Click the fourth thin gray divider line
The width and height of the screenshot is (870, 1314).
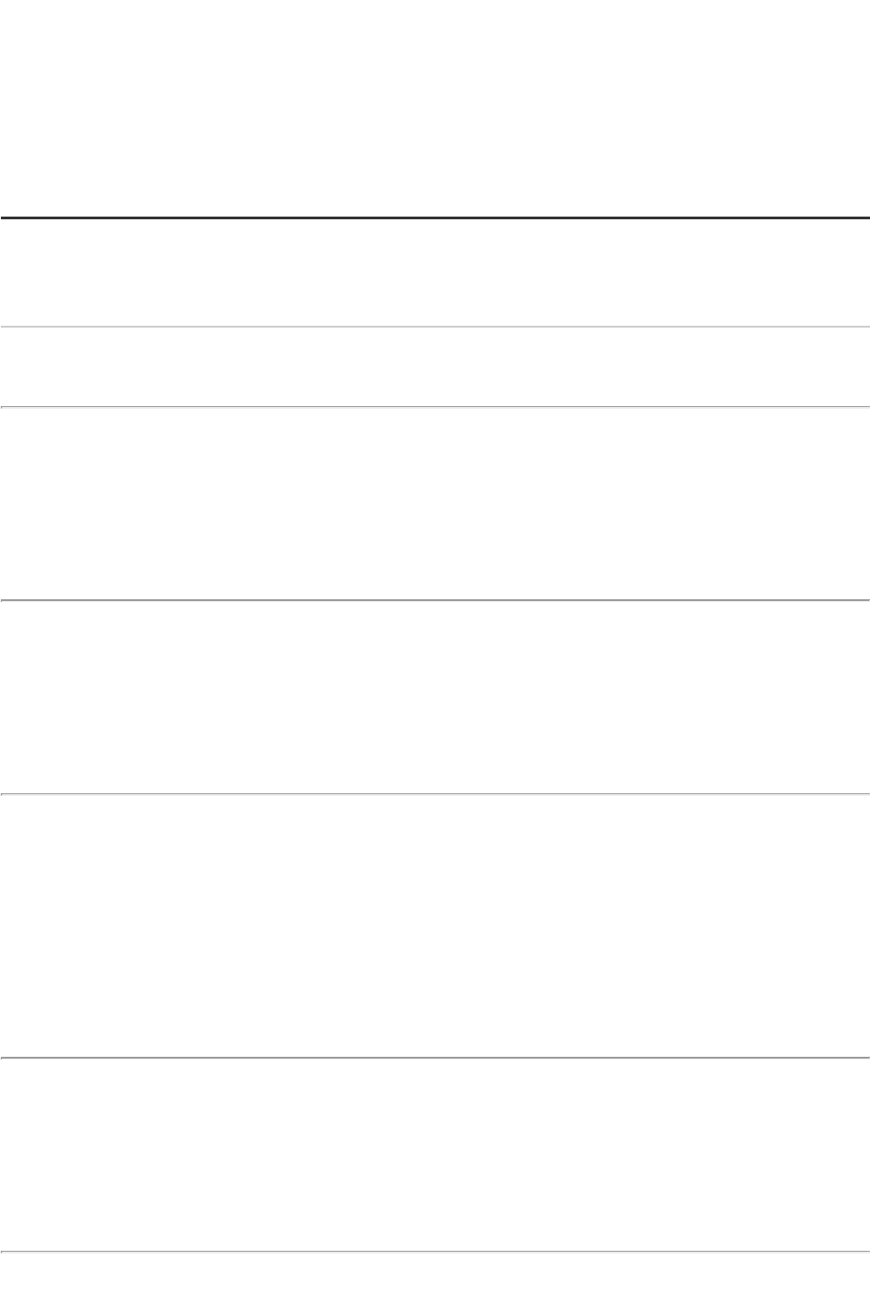click(x=435, y=794)
